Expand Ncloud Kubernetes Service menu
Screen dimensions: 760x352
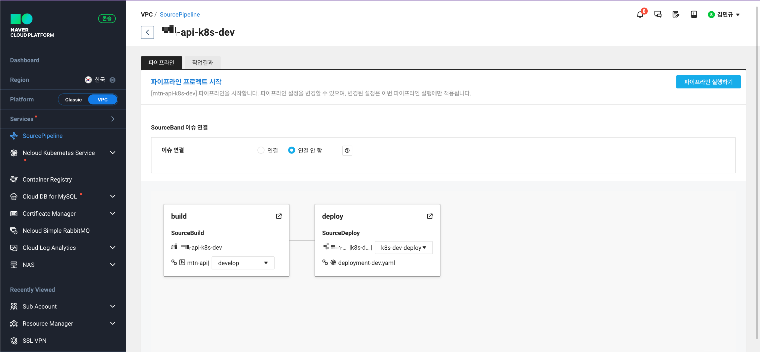tap(112, 152)
